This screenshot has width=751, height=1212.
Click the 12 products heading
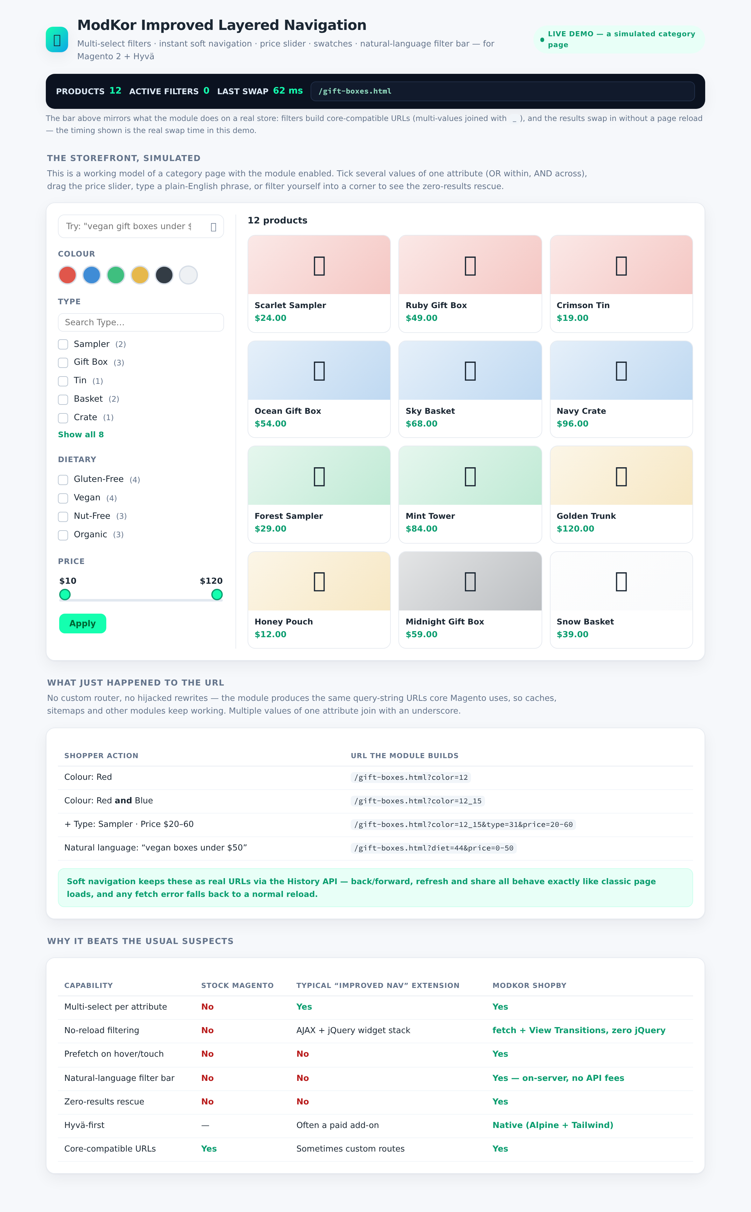[277, 221]
